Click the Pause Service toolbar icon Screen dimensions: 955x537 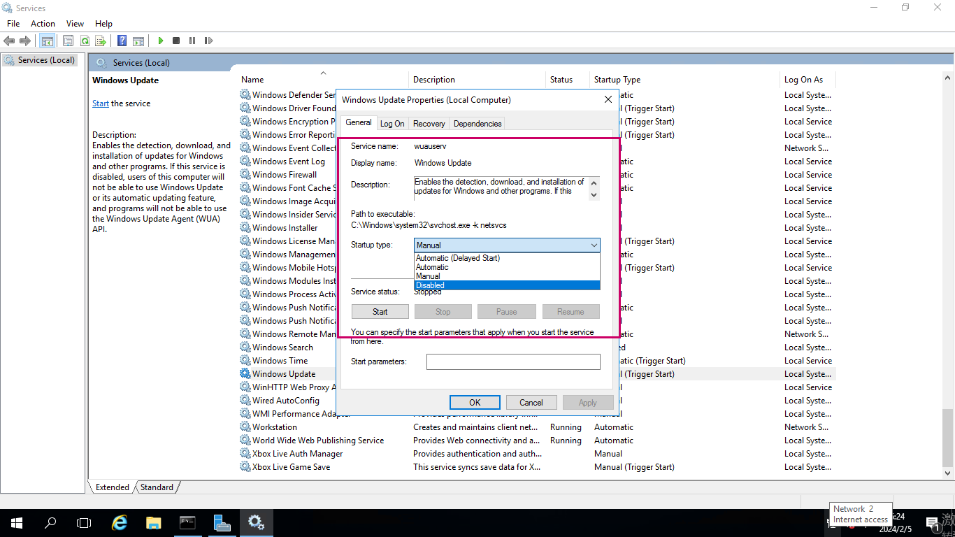[192, 41]
